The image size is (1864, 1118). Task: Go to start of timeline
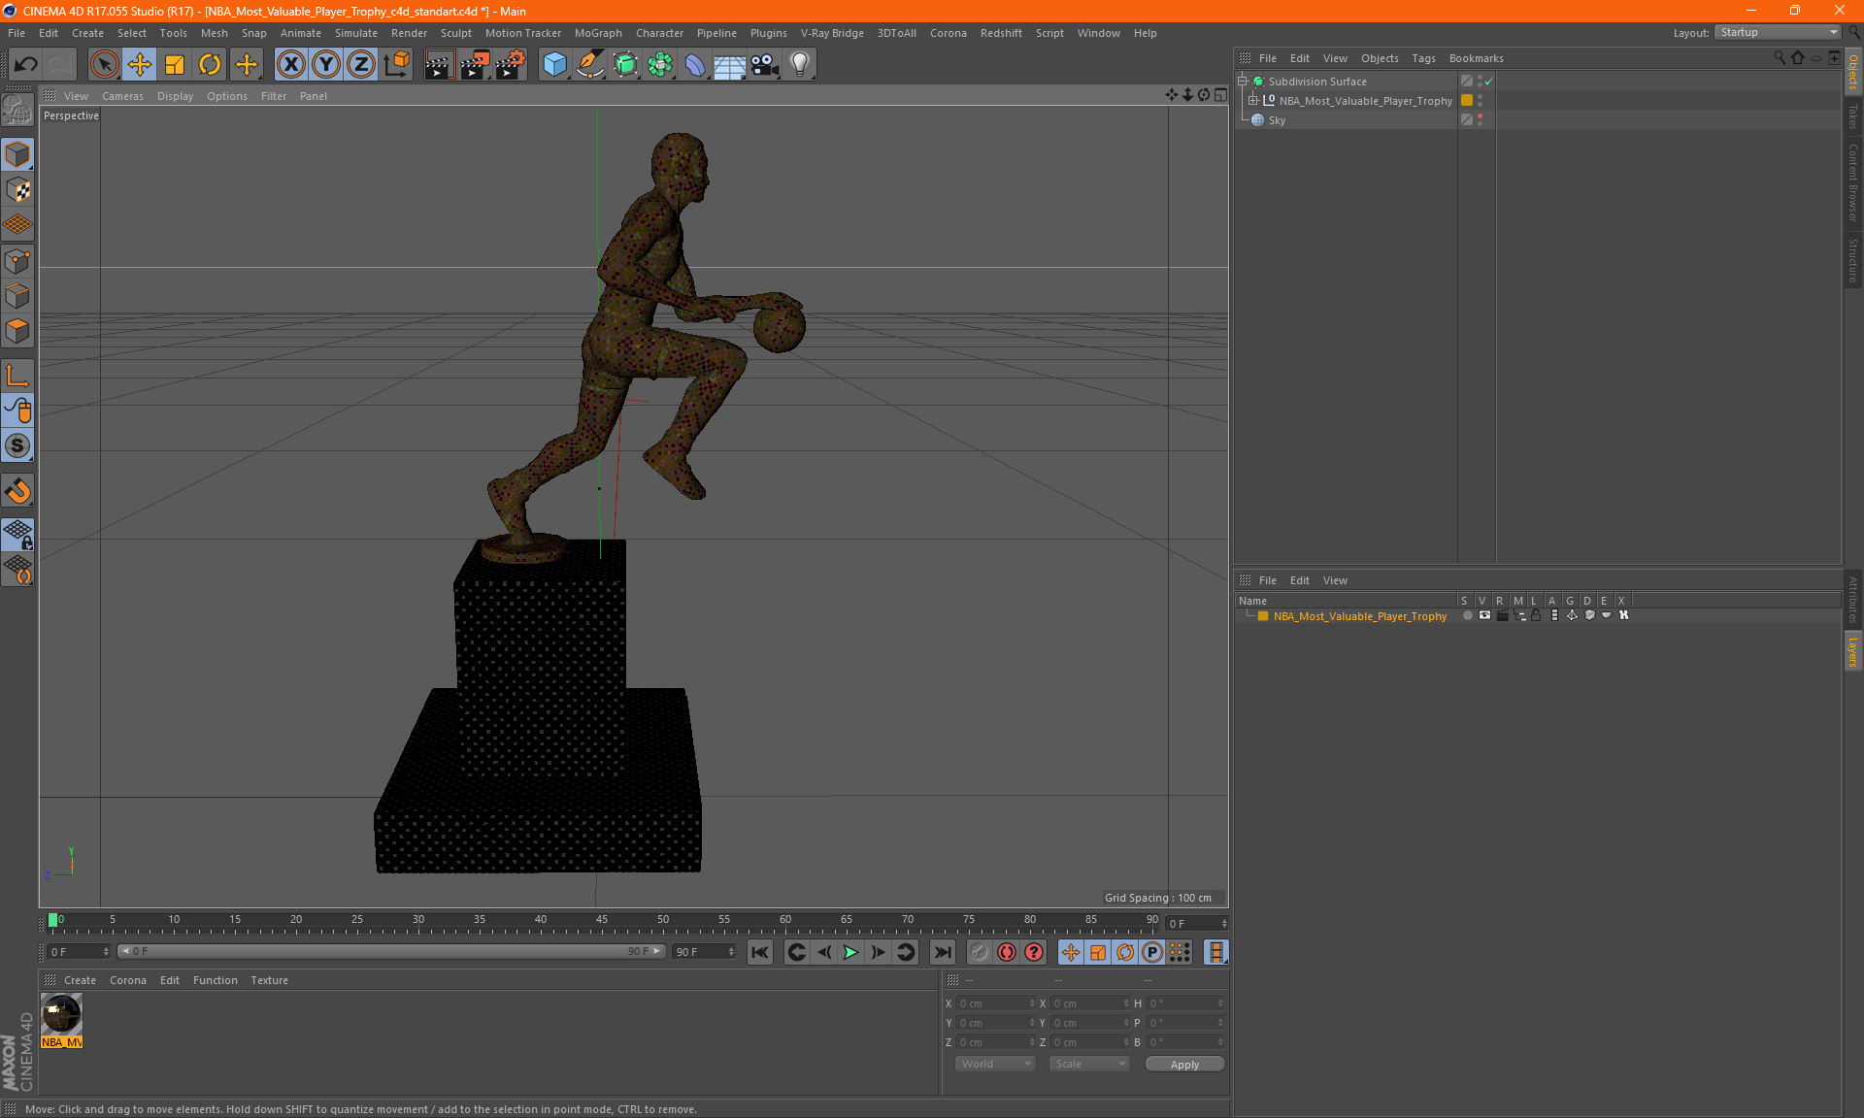click(x=760, y=952)
